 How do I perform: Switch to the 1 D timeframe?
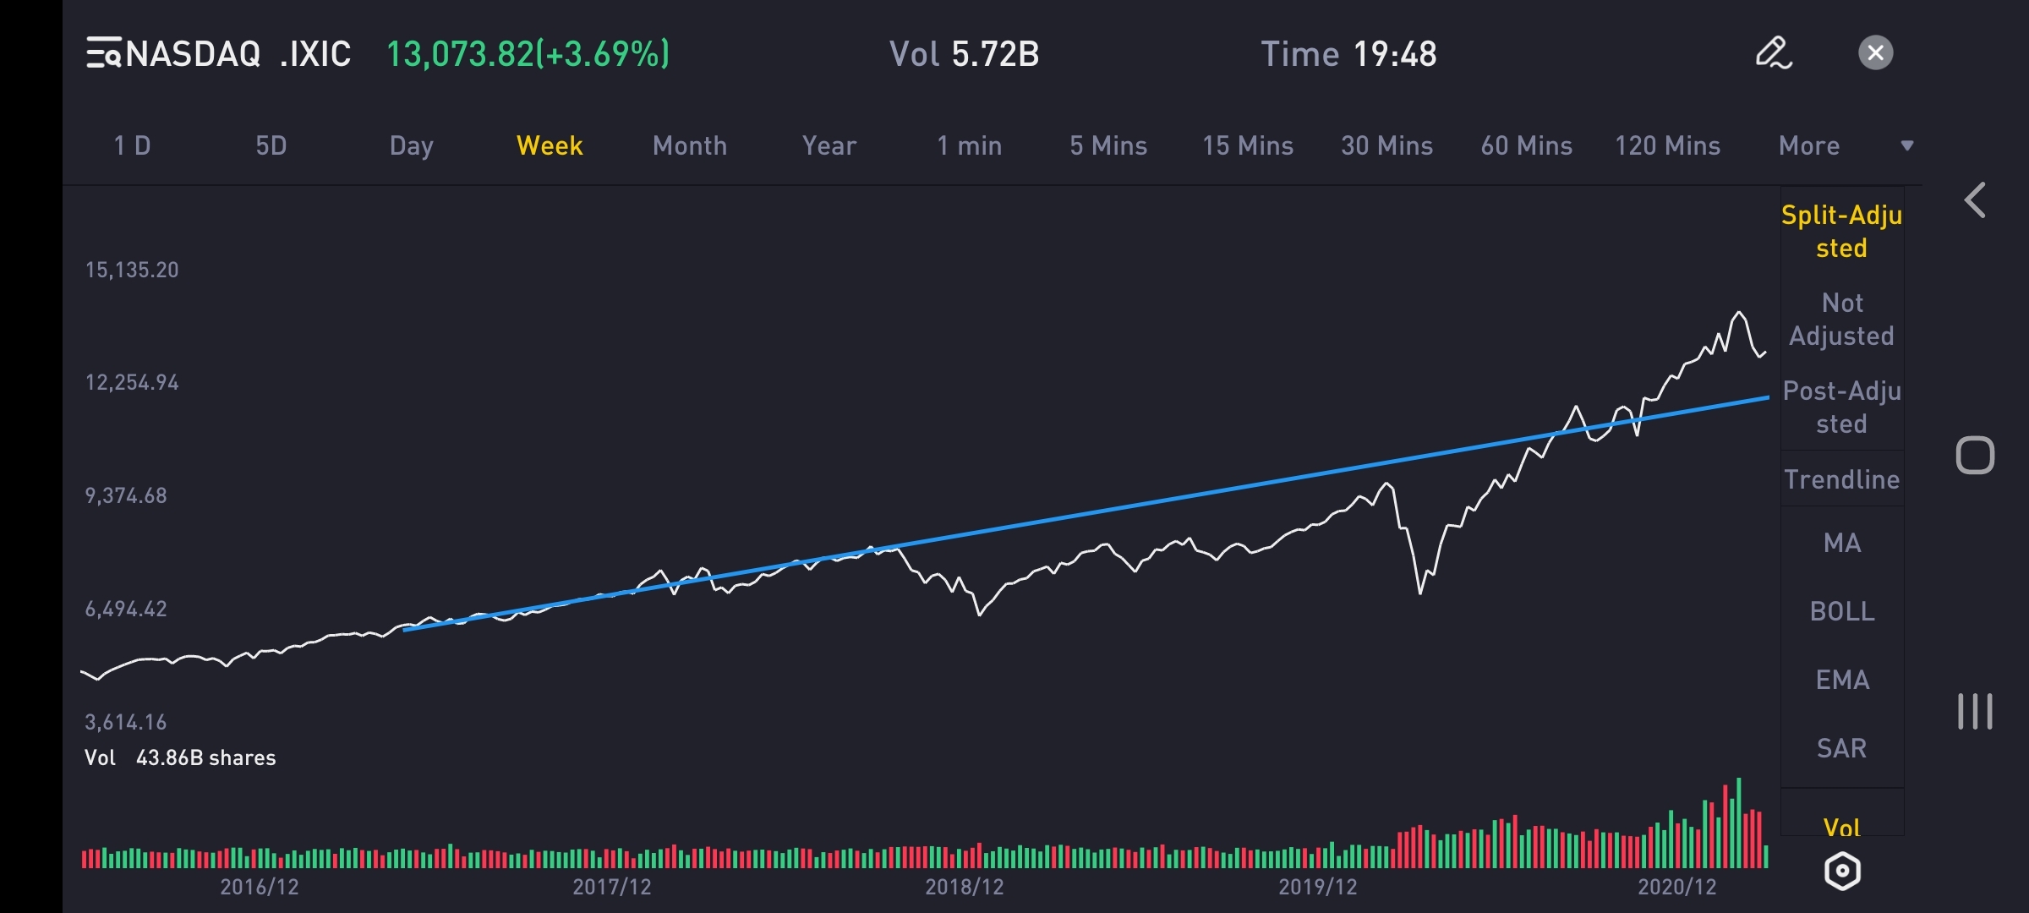coord(133,145)
